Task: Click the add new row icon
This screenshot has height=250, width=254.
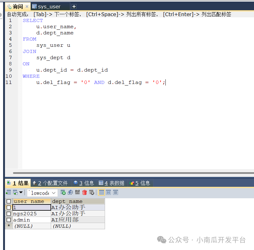Action: click(63, 192)
